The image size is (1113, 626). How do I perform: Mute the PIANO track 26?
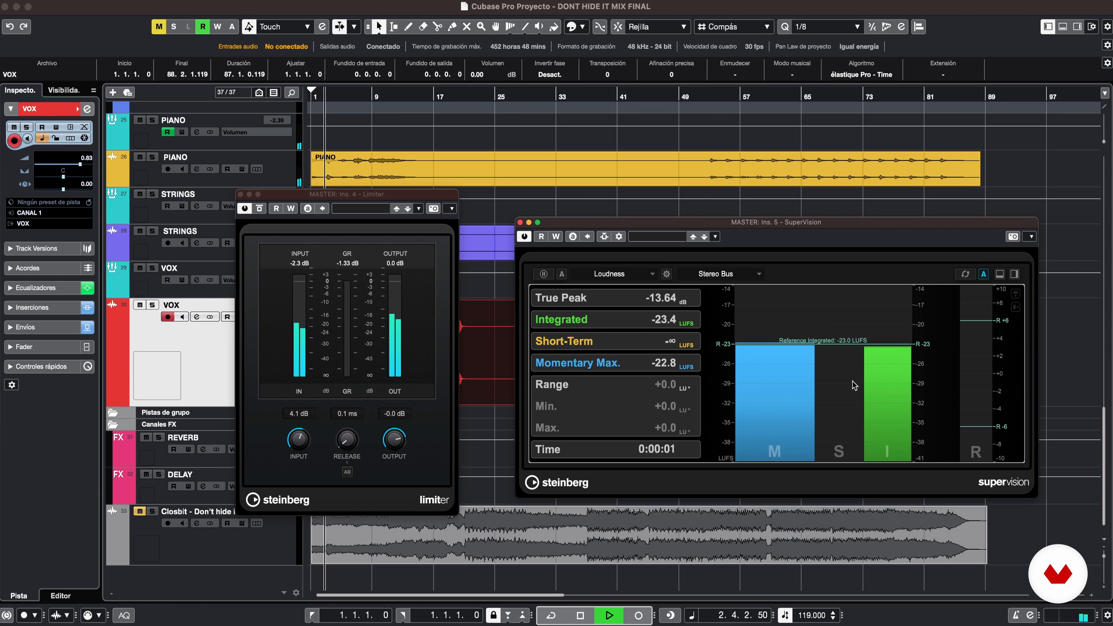139,157
